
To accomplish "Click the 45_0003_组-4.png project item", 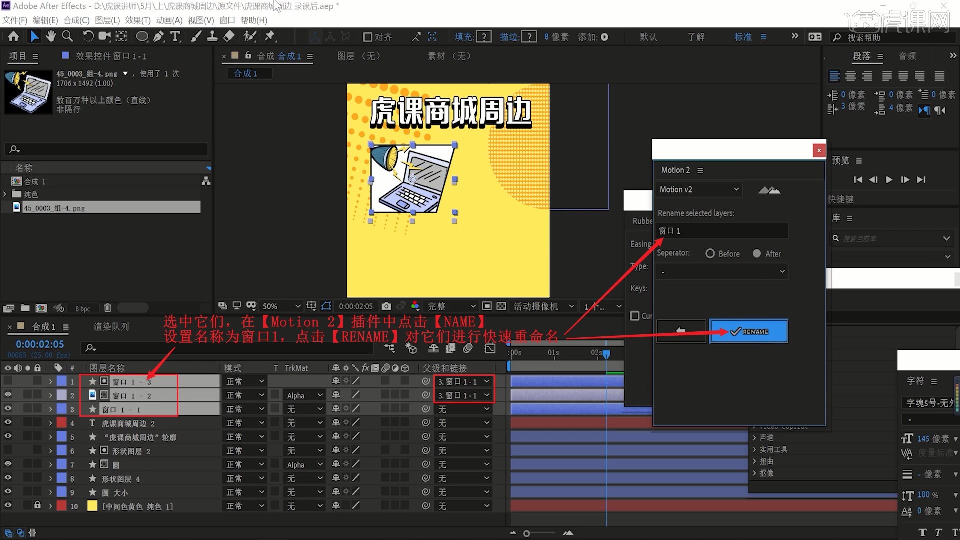I will pyautogui.click(x=106, y=207).
